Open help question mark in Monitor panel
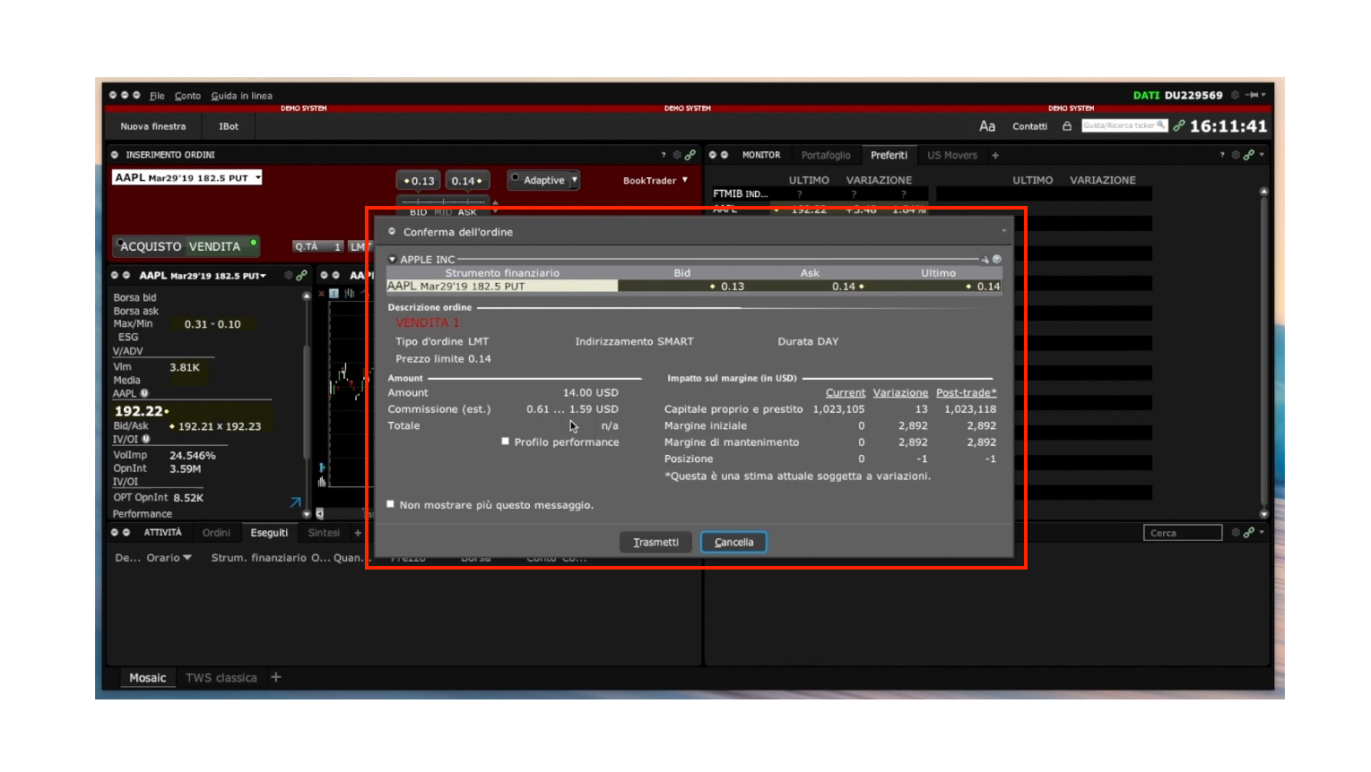 [x=1222, y=155]
